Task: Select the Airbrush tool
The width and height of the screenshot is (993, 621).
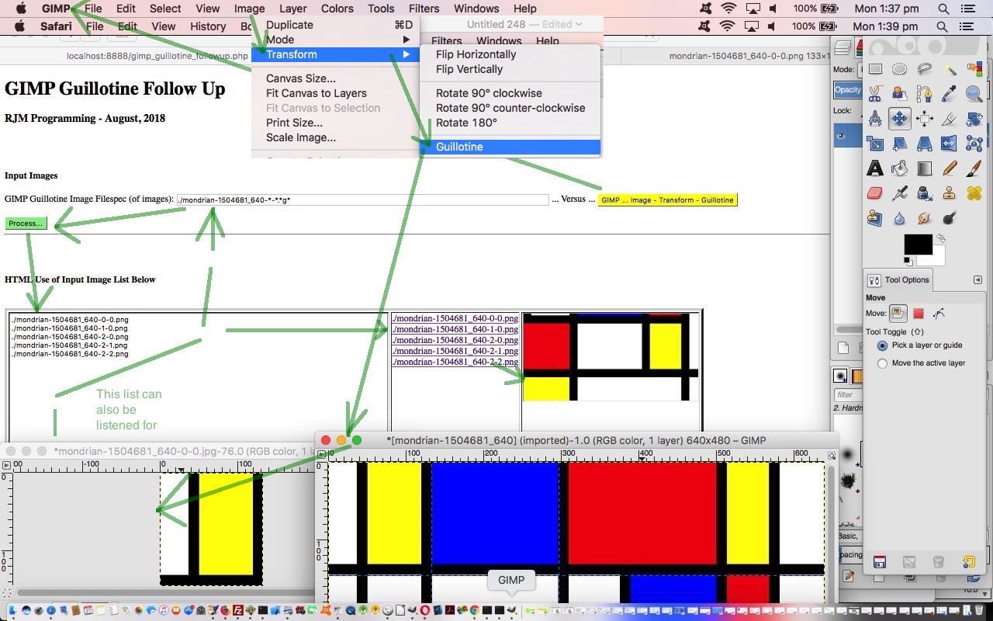Action: pos(899,193)
